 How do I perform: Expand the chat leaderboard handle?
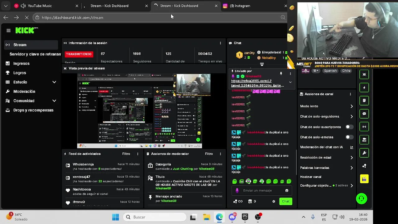[262, 64]
